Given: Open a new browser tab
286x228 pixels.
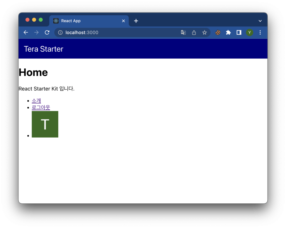Looking at the screenshot, I should [x=136, y=21].
